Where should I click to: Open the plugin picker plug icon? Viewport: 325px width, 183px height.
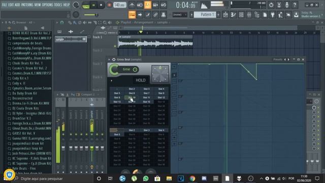coord(273,15)
